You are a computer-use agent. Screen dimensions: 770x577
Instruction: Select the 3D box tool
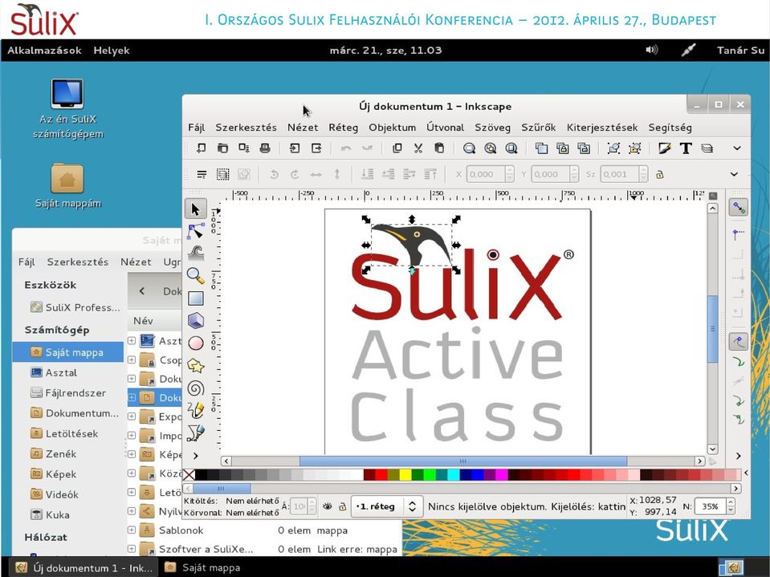(x=195, y=321)
